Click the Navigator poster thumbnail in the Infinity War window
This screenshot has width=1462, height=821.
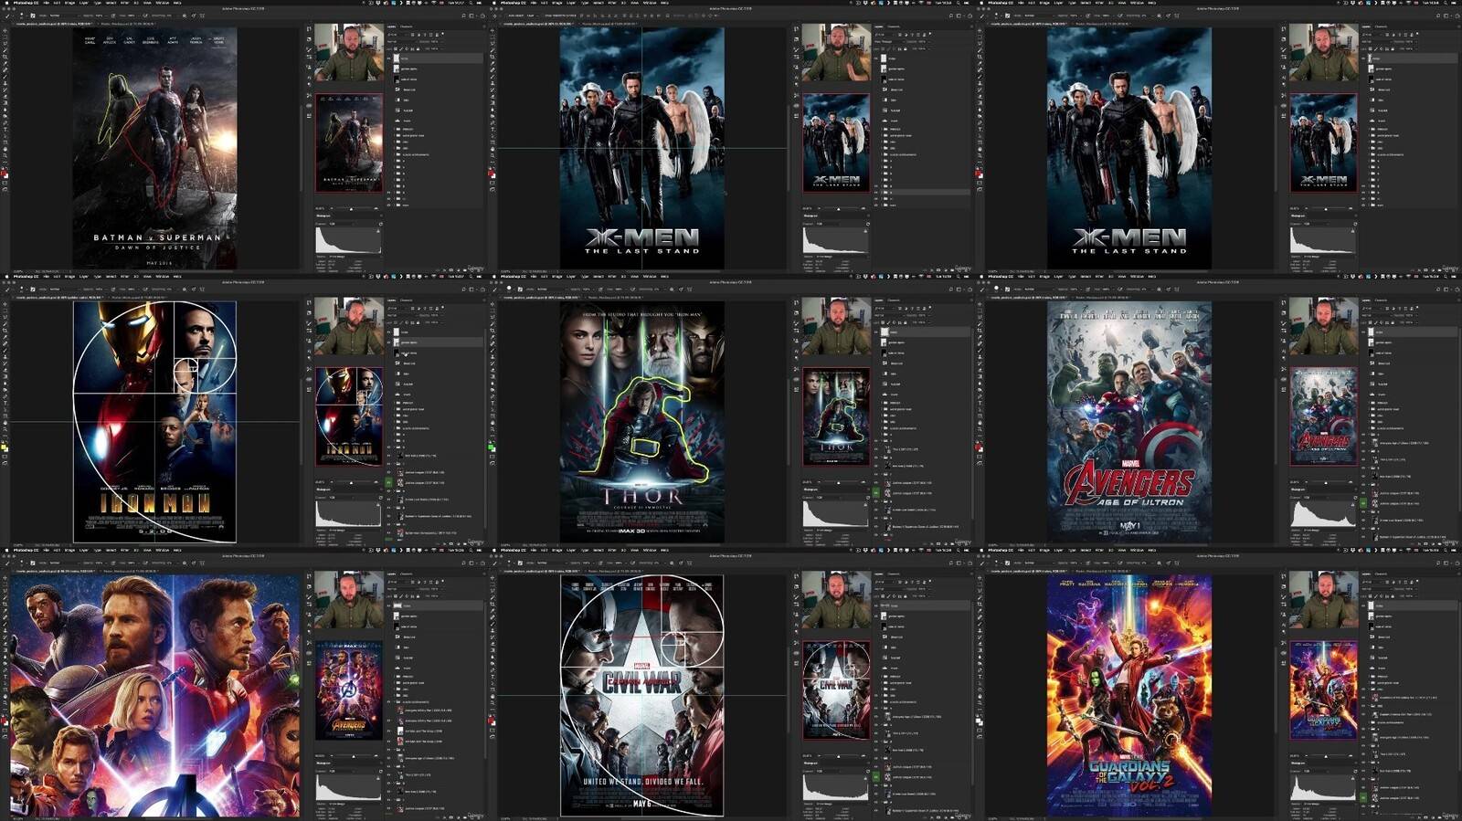(x=349, y=690)
